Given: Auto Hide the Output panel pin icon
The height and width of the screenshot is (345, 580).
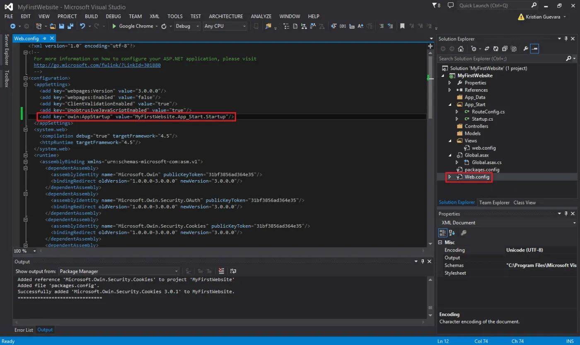Looking at the screenshot, I should tap(423, 262).
